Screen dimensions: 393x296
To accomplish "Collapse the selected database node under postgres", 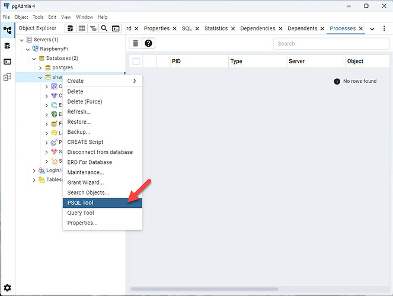I will pyautogui.click(x=40, y=78).
